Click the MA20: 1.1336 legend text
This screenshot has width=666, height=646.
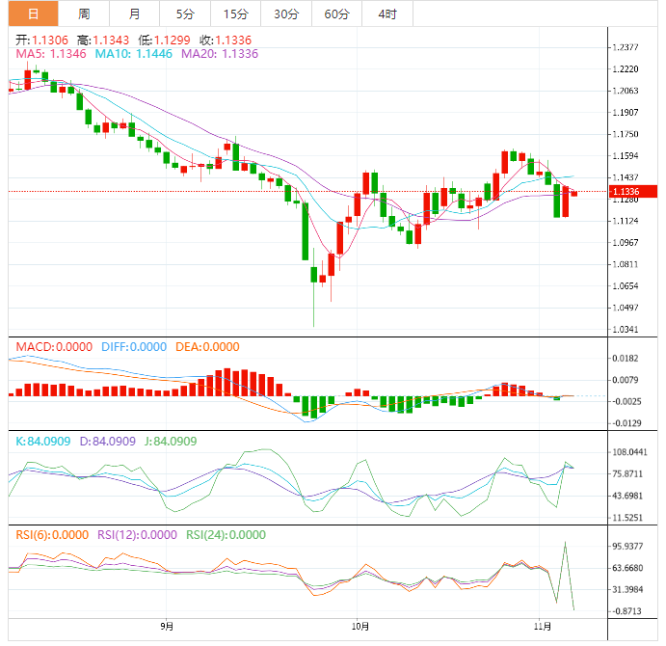(x=220, y=54)
